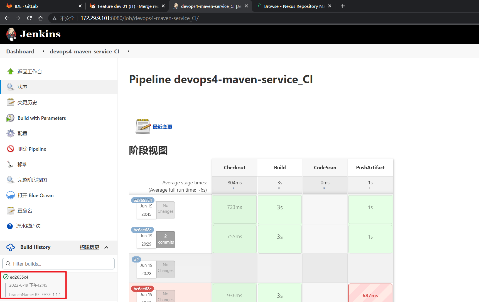Open a new browser tab with plus icon
Viewport: 479px width, 302px height.
[x=343, y=6]
